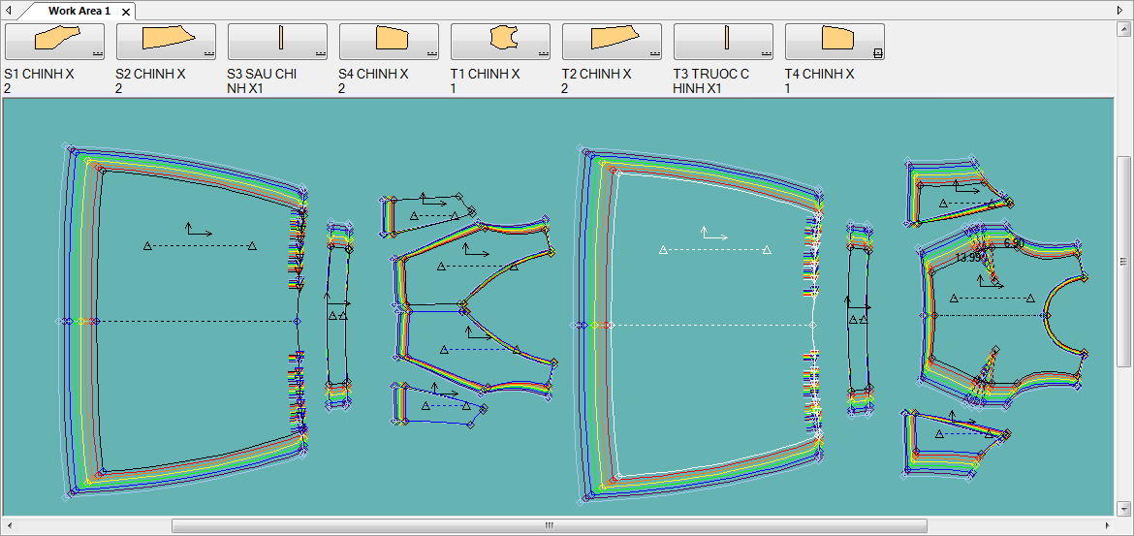
Task: Click the 13.99 measurement label on the pattern
Action: pyautogui.click(x=968, y=258)
